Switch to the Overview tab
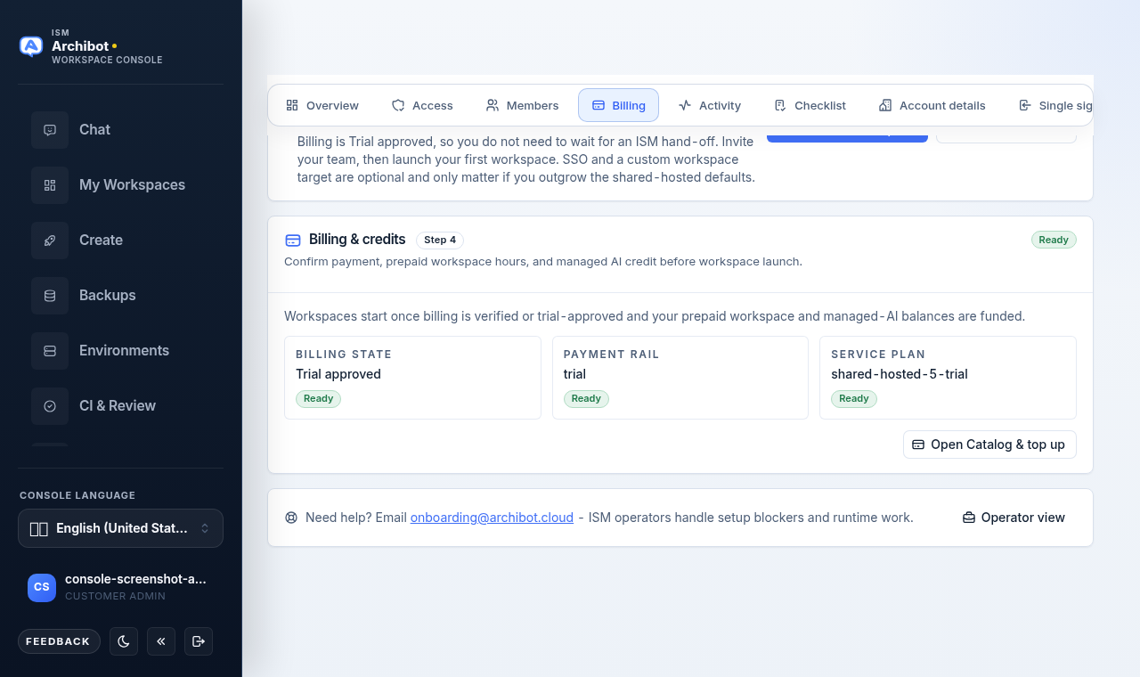The image size is (1140, 677). (x=322, y=105)
